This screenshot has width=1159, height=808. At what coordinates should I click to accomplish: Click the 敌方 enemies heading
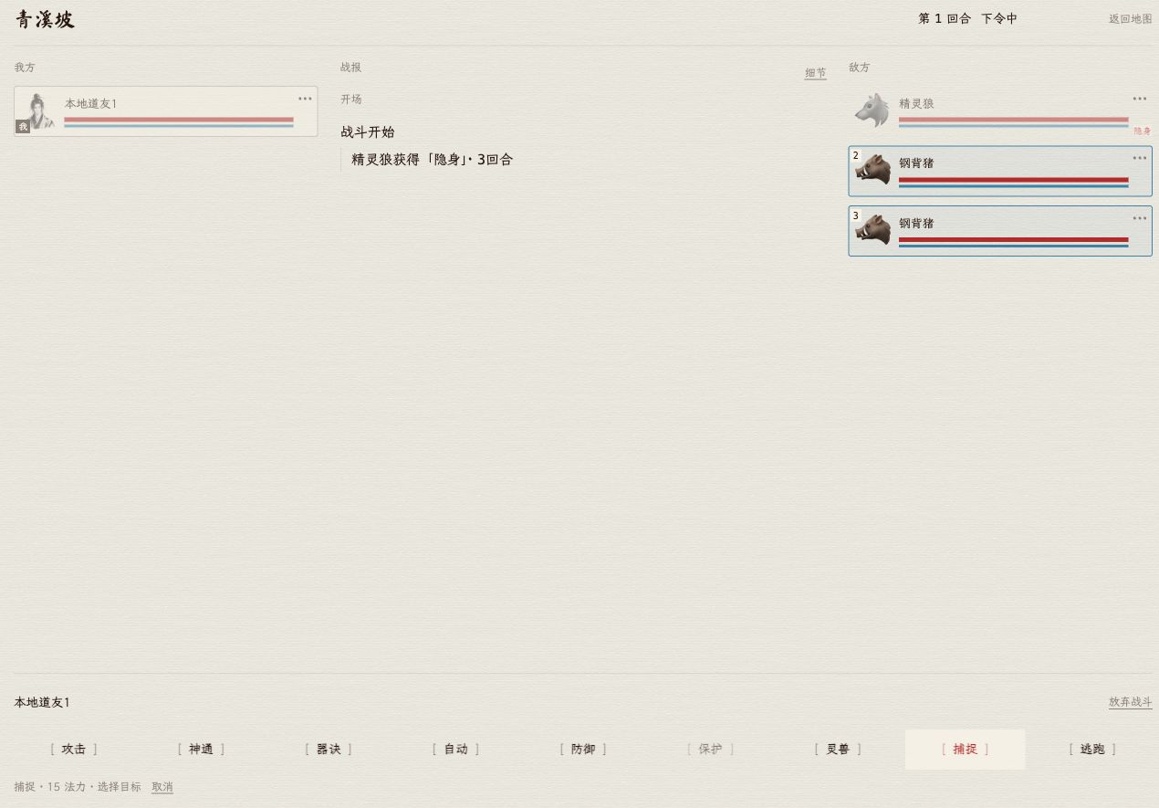point(860,67)
